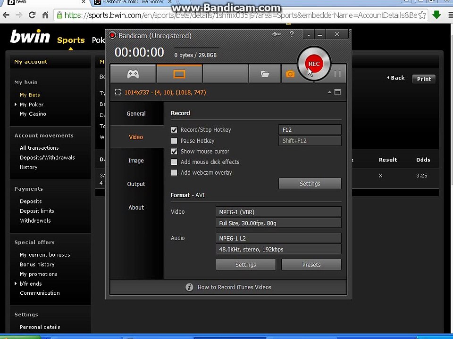453x339 pixels.
Task: Switch to the Image tab
Action: coord(136,161)
